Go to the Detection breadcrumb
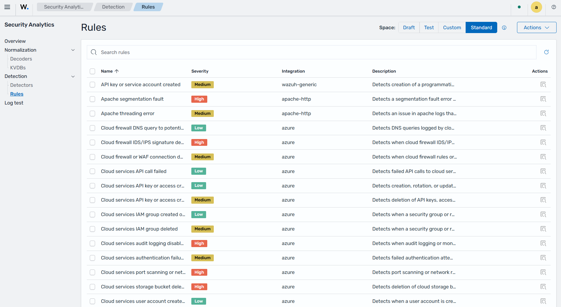Image resolution: width=561 pixels, height=307 pixels. click(113, 7)
